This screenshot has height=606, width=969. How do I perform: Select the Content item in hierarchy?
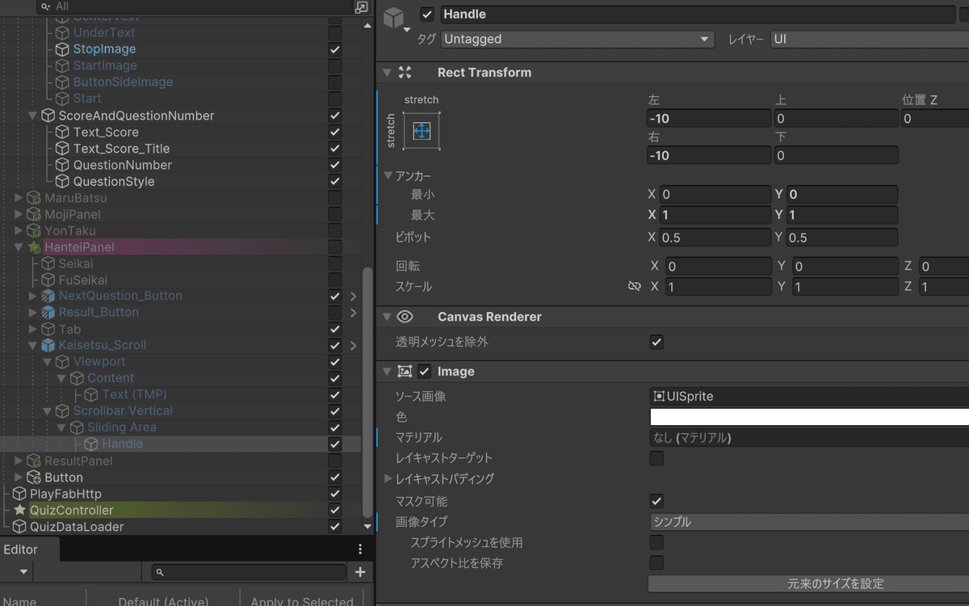pos(111,378)
